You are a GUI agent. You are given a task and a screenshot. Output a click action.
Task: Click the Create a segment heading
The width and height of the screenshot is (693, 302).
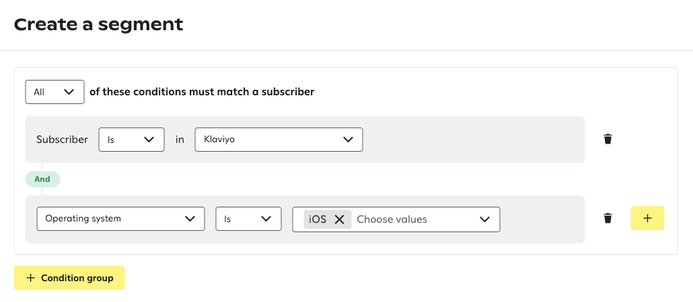tap(98, 25)
